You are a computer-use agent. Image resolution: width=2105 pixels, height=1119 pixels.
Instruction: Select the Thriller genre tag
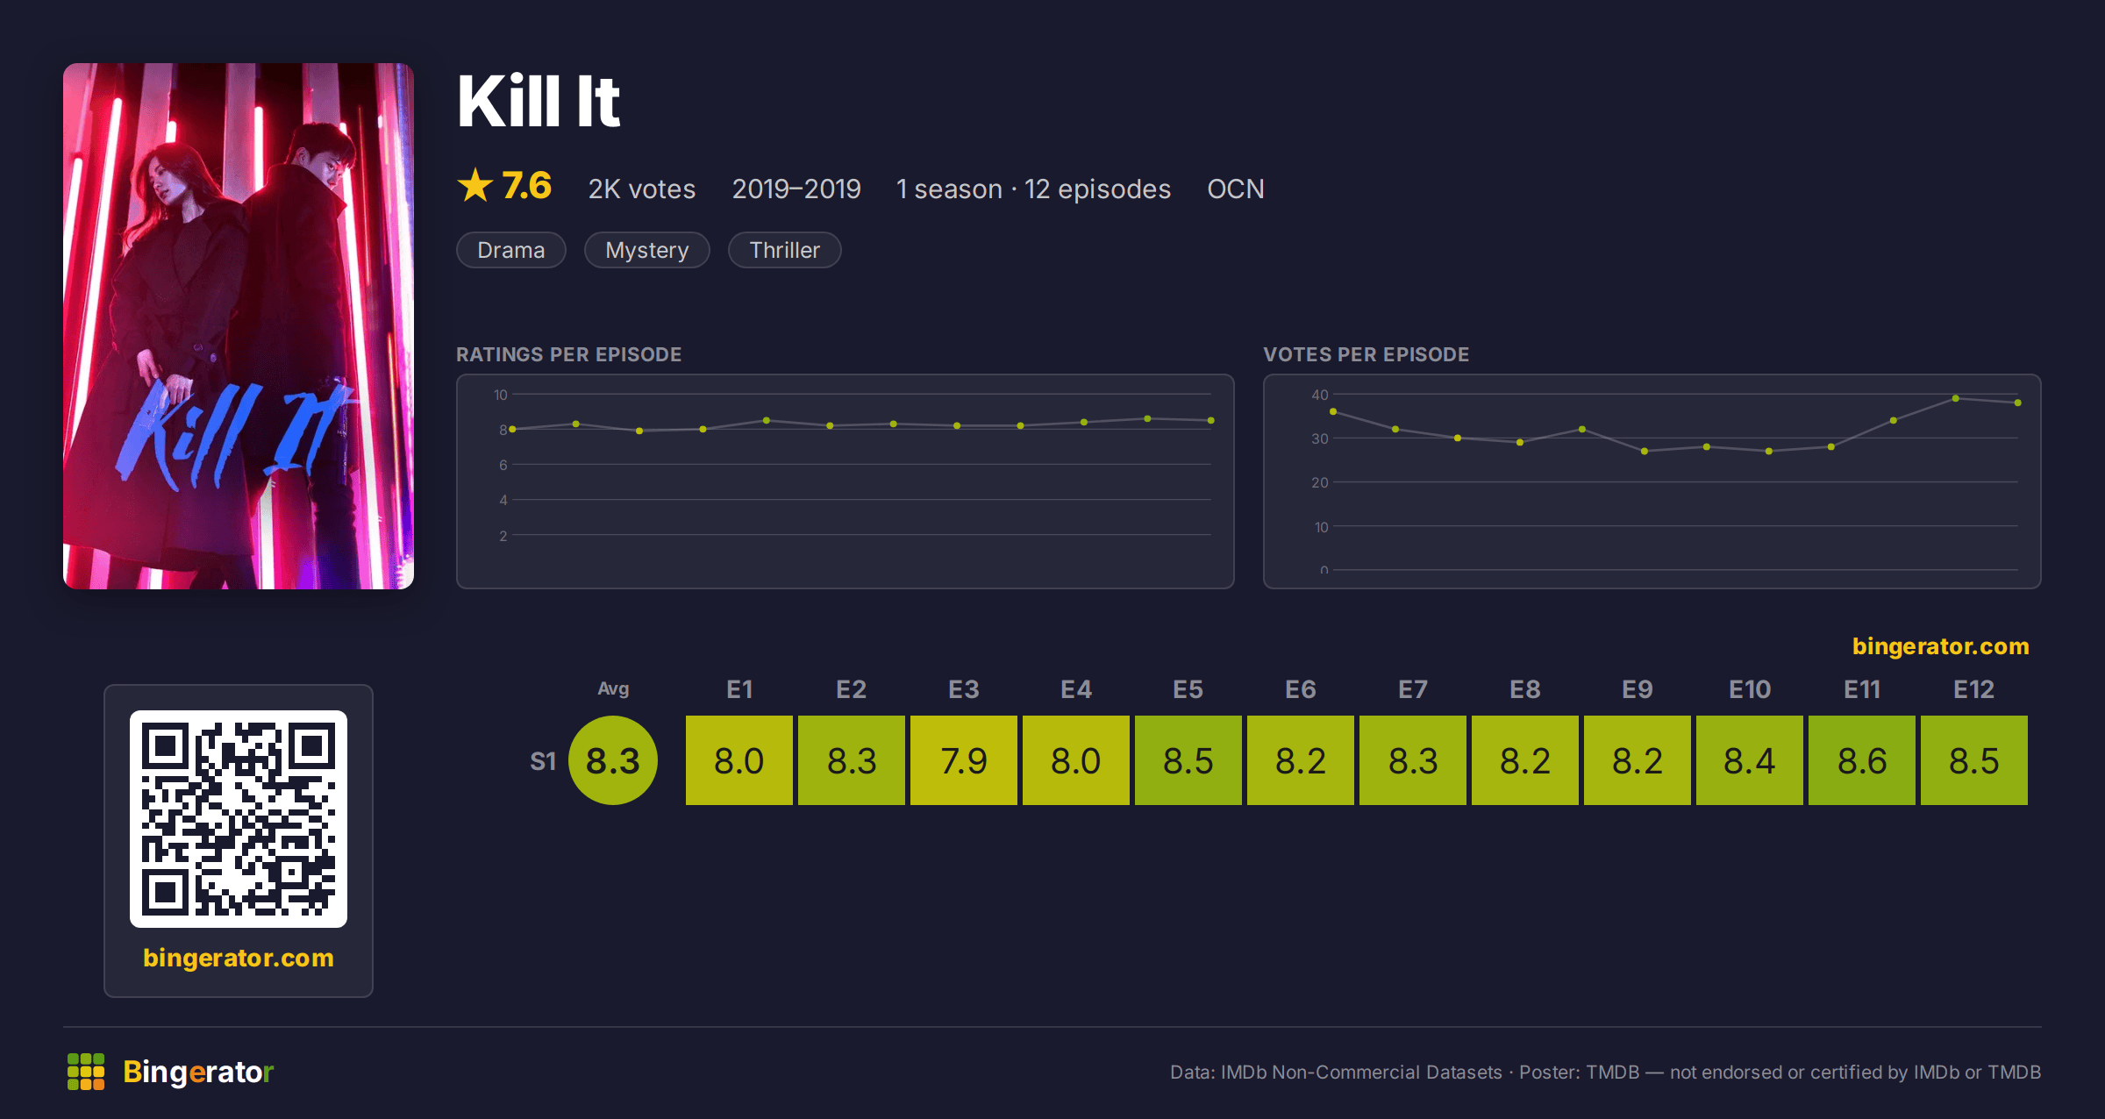[785, 250]
